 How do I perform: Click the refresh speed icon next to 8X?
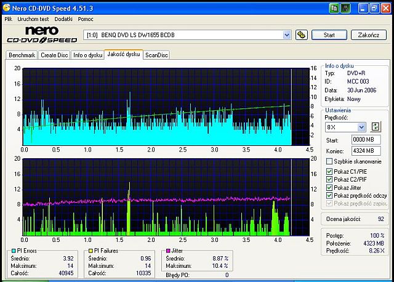[x=376, y=127]
